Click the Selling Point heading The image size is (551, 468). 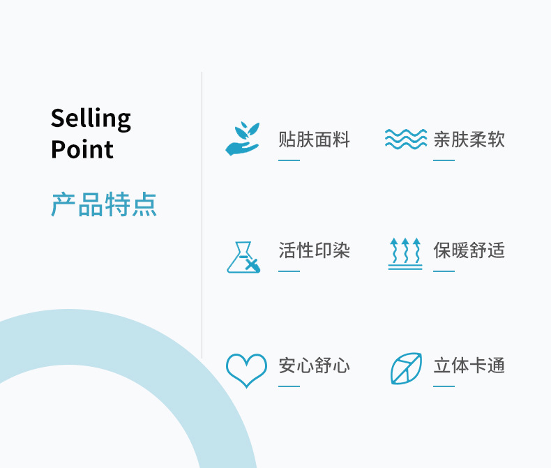pyautogui.click(x=91, y=134)
